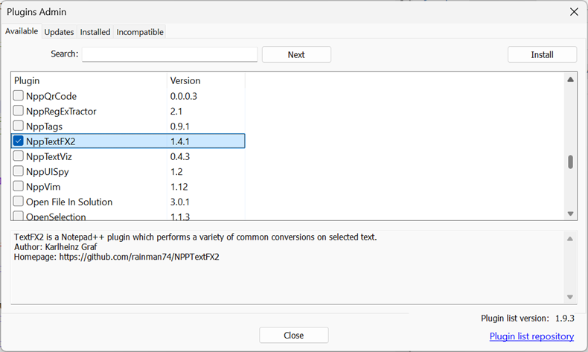Tick the NppTextViz plugin checkbox
Screen dimensions: 588x352
click(18, 156)
